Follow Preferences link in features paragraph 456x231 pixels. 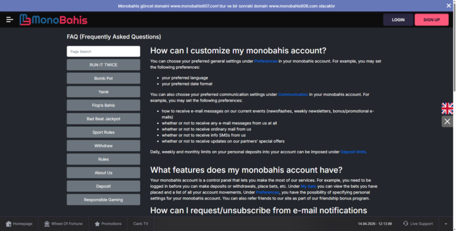click(x=268, y=192)
